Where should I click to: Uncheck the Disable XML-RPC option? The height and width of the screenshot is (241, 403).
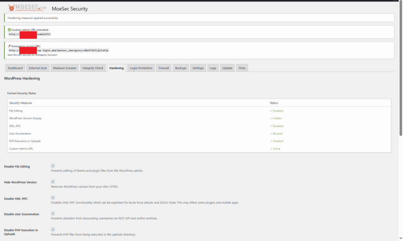click(x=53, y=198)
